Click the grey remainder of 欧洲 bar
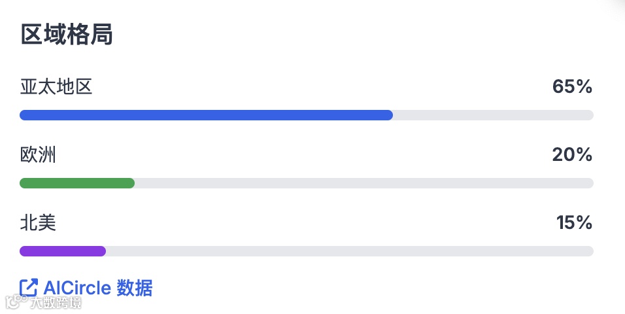The width and height of the screenshot is (625, 314). coord(364,183)
